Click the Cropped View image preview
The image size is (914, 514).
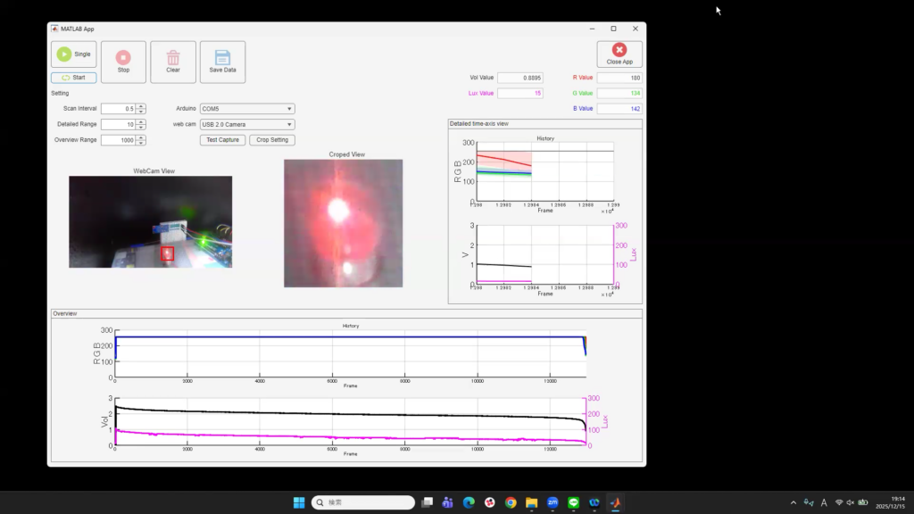[343, 223]
